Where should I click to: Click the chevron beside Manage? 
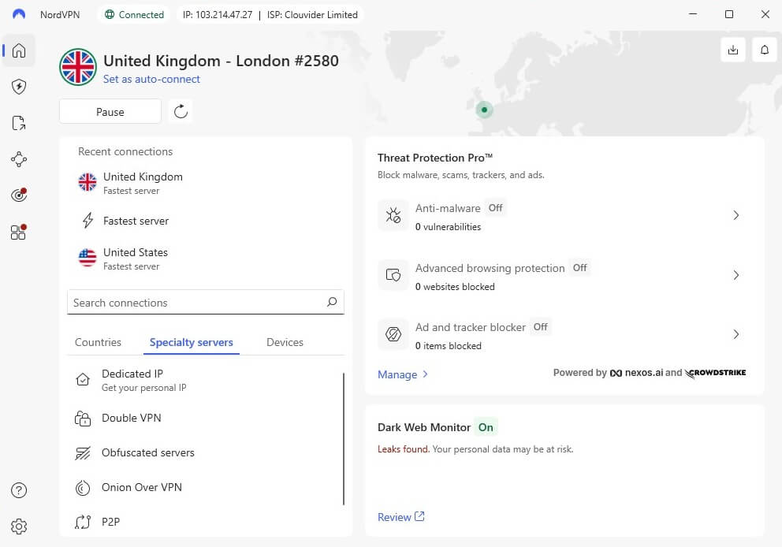[426, 374]
